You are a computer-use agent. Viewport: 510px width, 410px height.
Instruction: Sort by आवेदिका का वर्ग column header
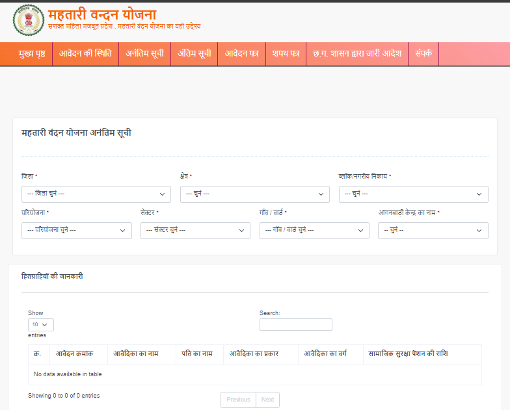coord(330,355)
